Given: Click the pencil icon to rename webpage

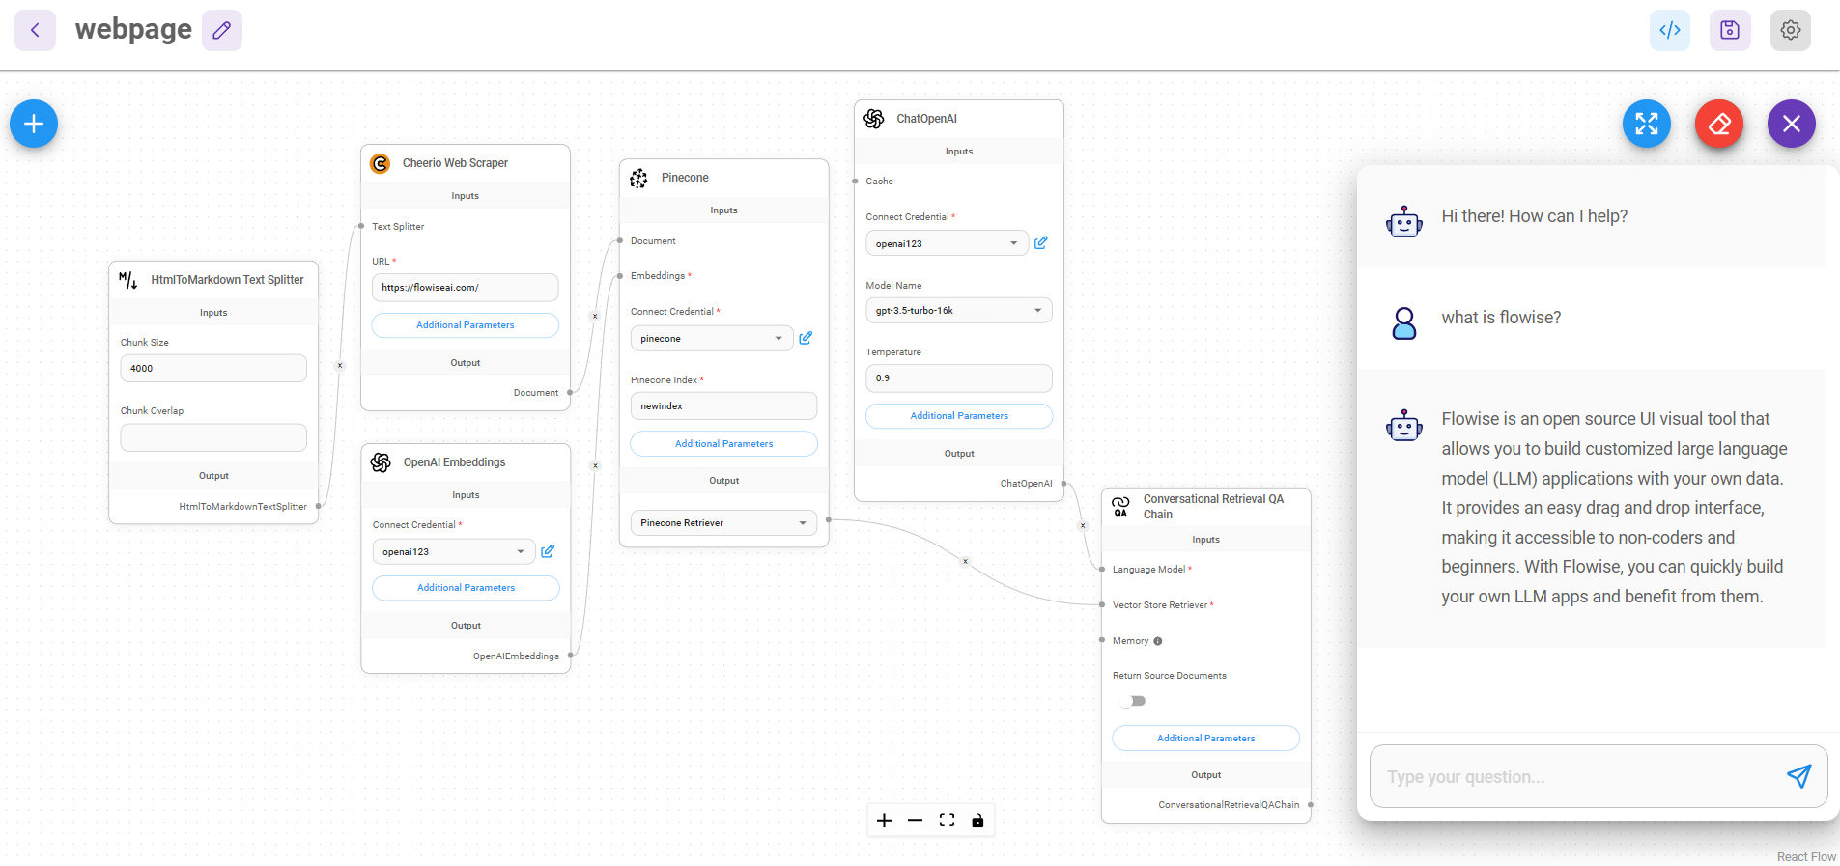Looking at the screenshot, I should (222, 31).
